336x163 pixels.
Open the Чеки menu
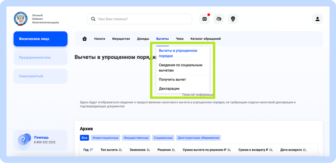click(179, 39)
